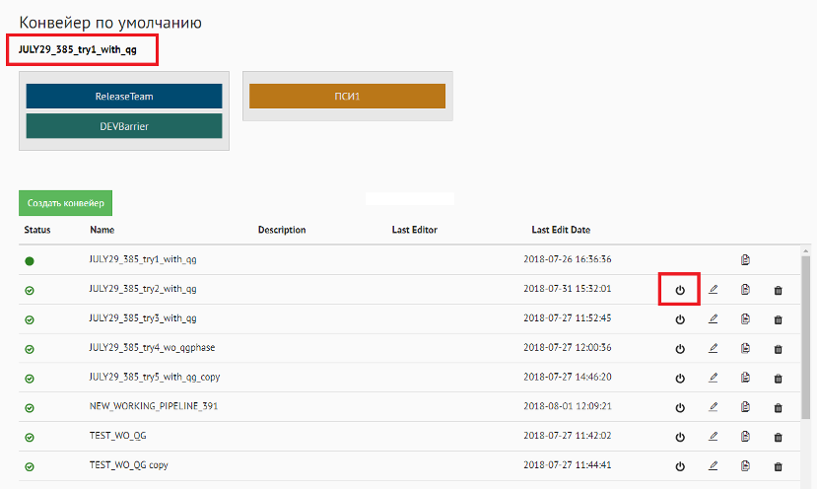
Task: Click status check icon for JULY29_385_try3_with_qg
Action: (30, 319)
